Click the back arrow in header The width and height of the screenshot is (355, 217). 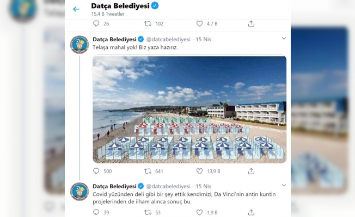[76, 9]
